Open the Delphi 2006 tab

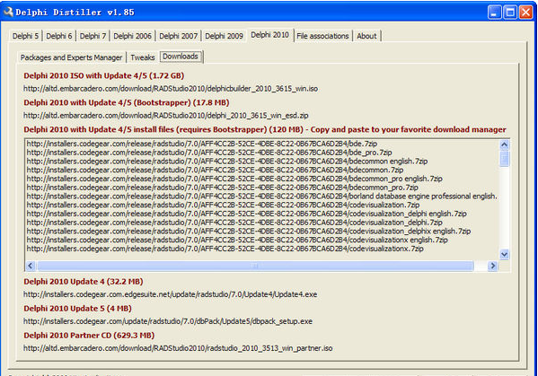132,36
